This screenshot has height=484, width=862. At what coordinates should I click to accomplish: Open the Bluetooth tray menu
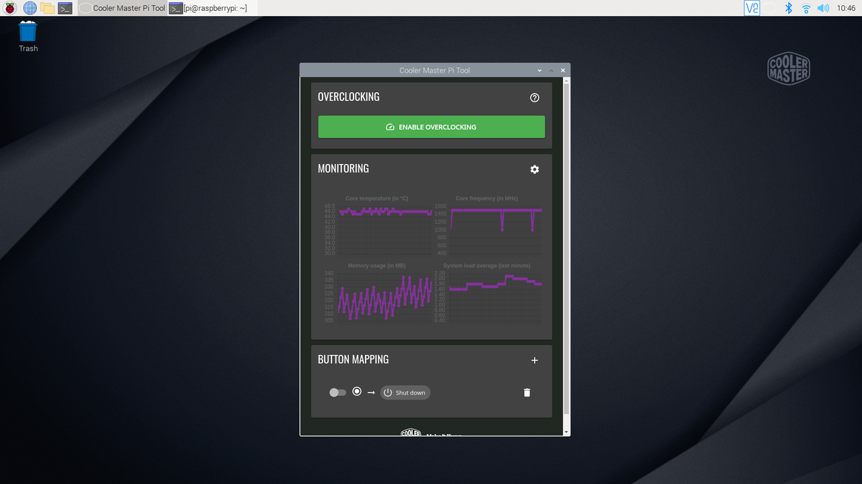coord(789,8)
